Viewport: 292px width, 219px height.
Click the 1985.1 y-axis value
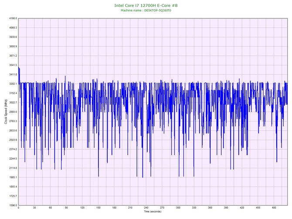(x=13, y=177)
